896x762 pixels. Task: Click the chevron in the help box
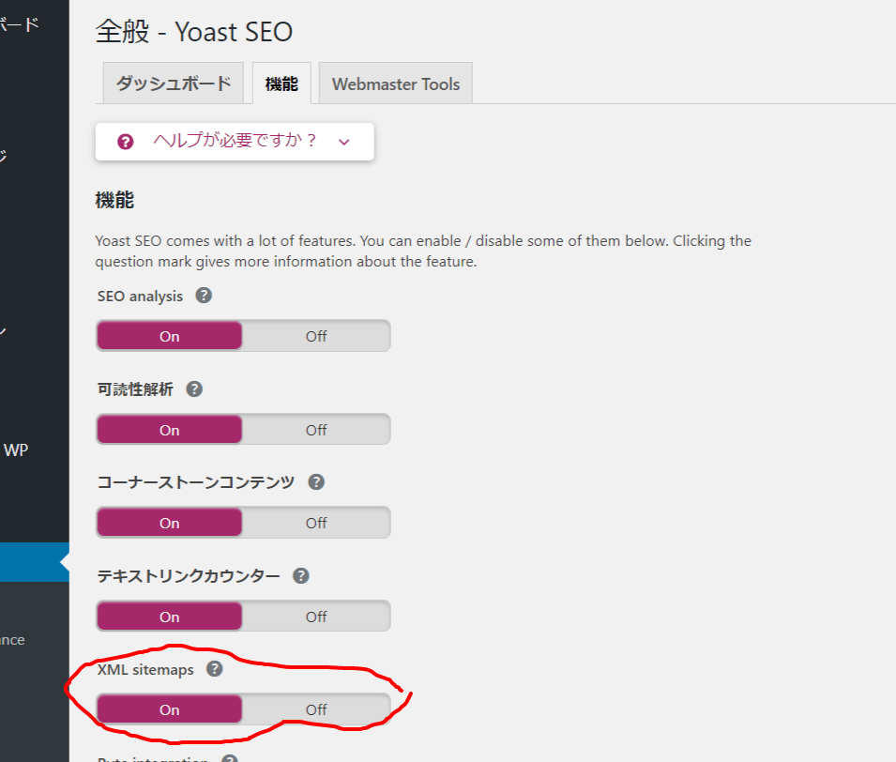click(344, 142)
